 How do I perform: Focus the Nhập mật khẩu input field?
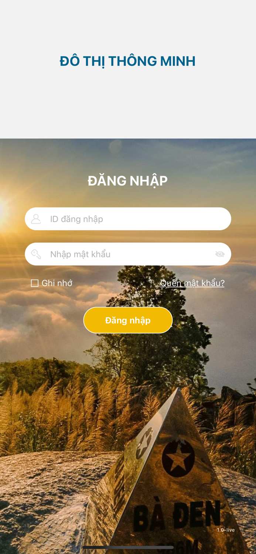click(128, 254)
